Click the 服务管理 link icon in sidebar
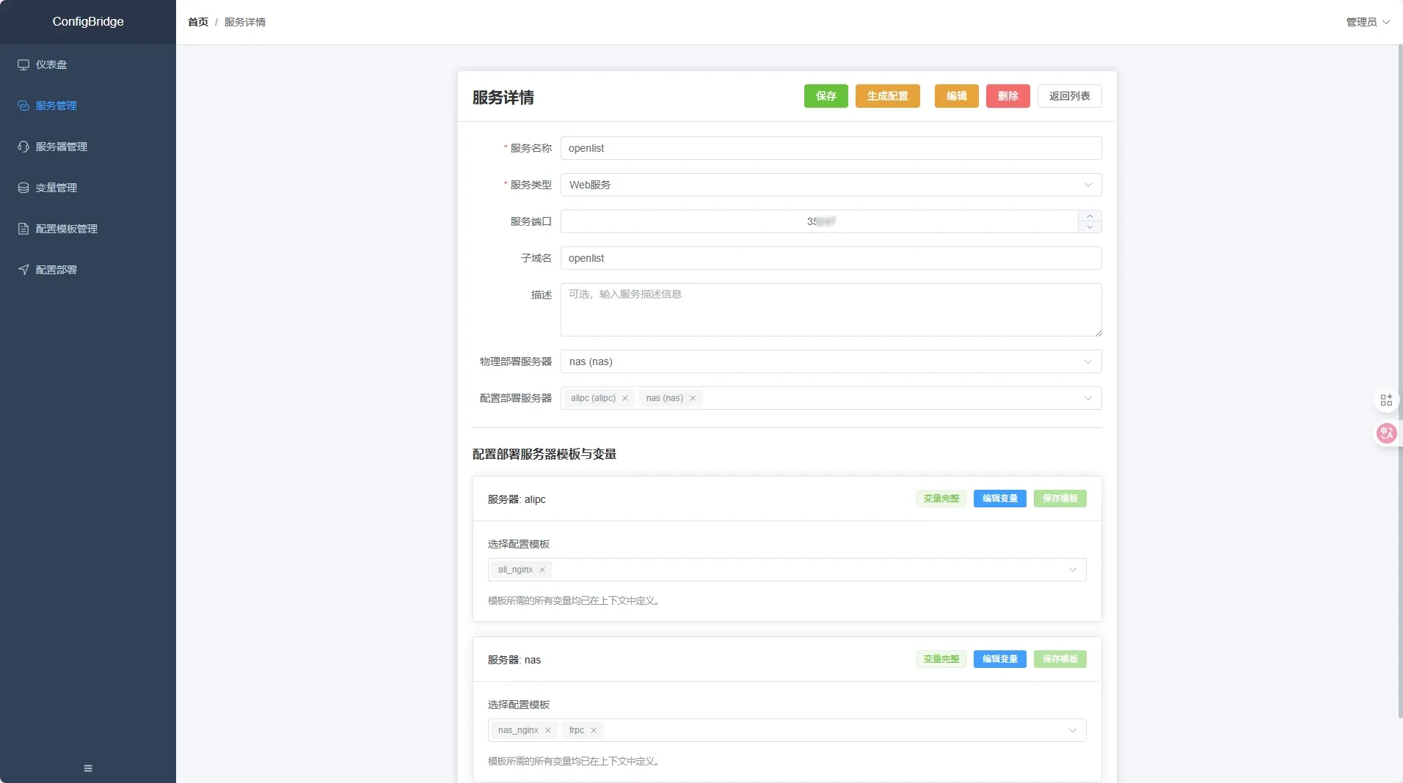 22,106
